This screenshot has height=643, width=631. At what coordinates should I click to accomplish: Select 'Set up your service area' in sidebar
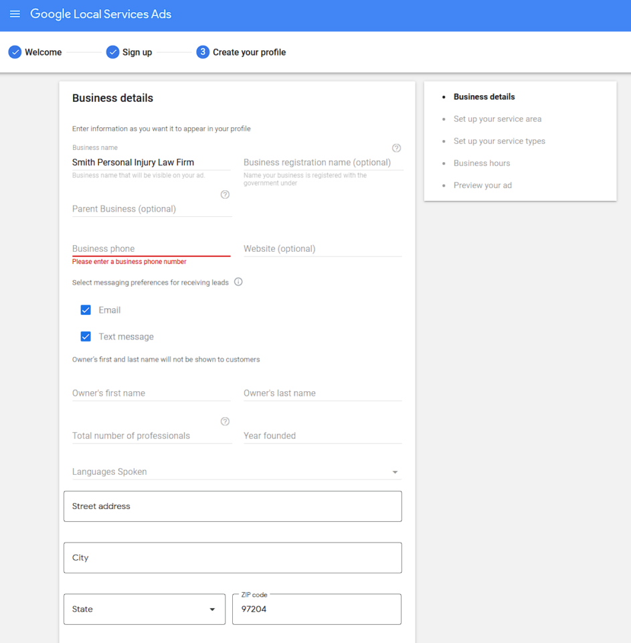point(497,119)
